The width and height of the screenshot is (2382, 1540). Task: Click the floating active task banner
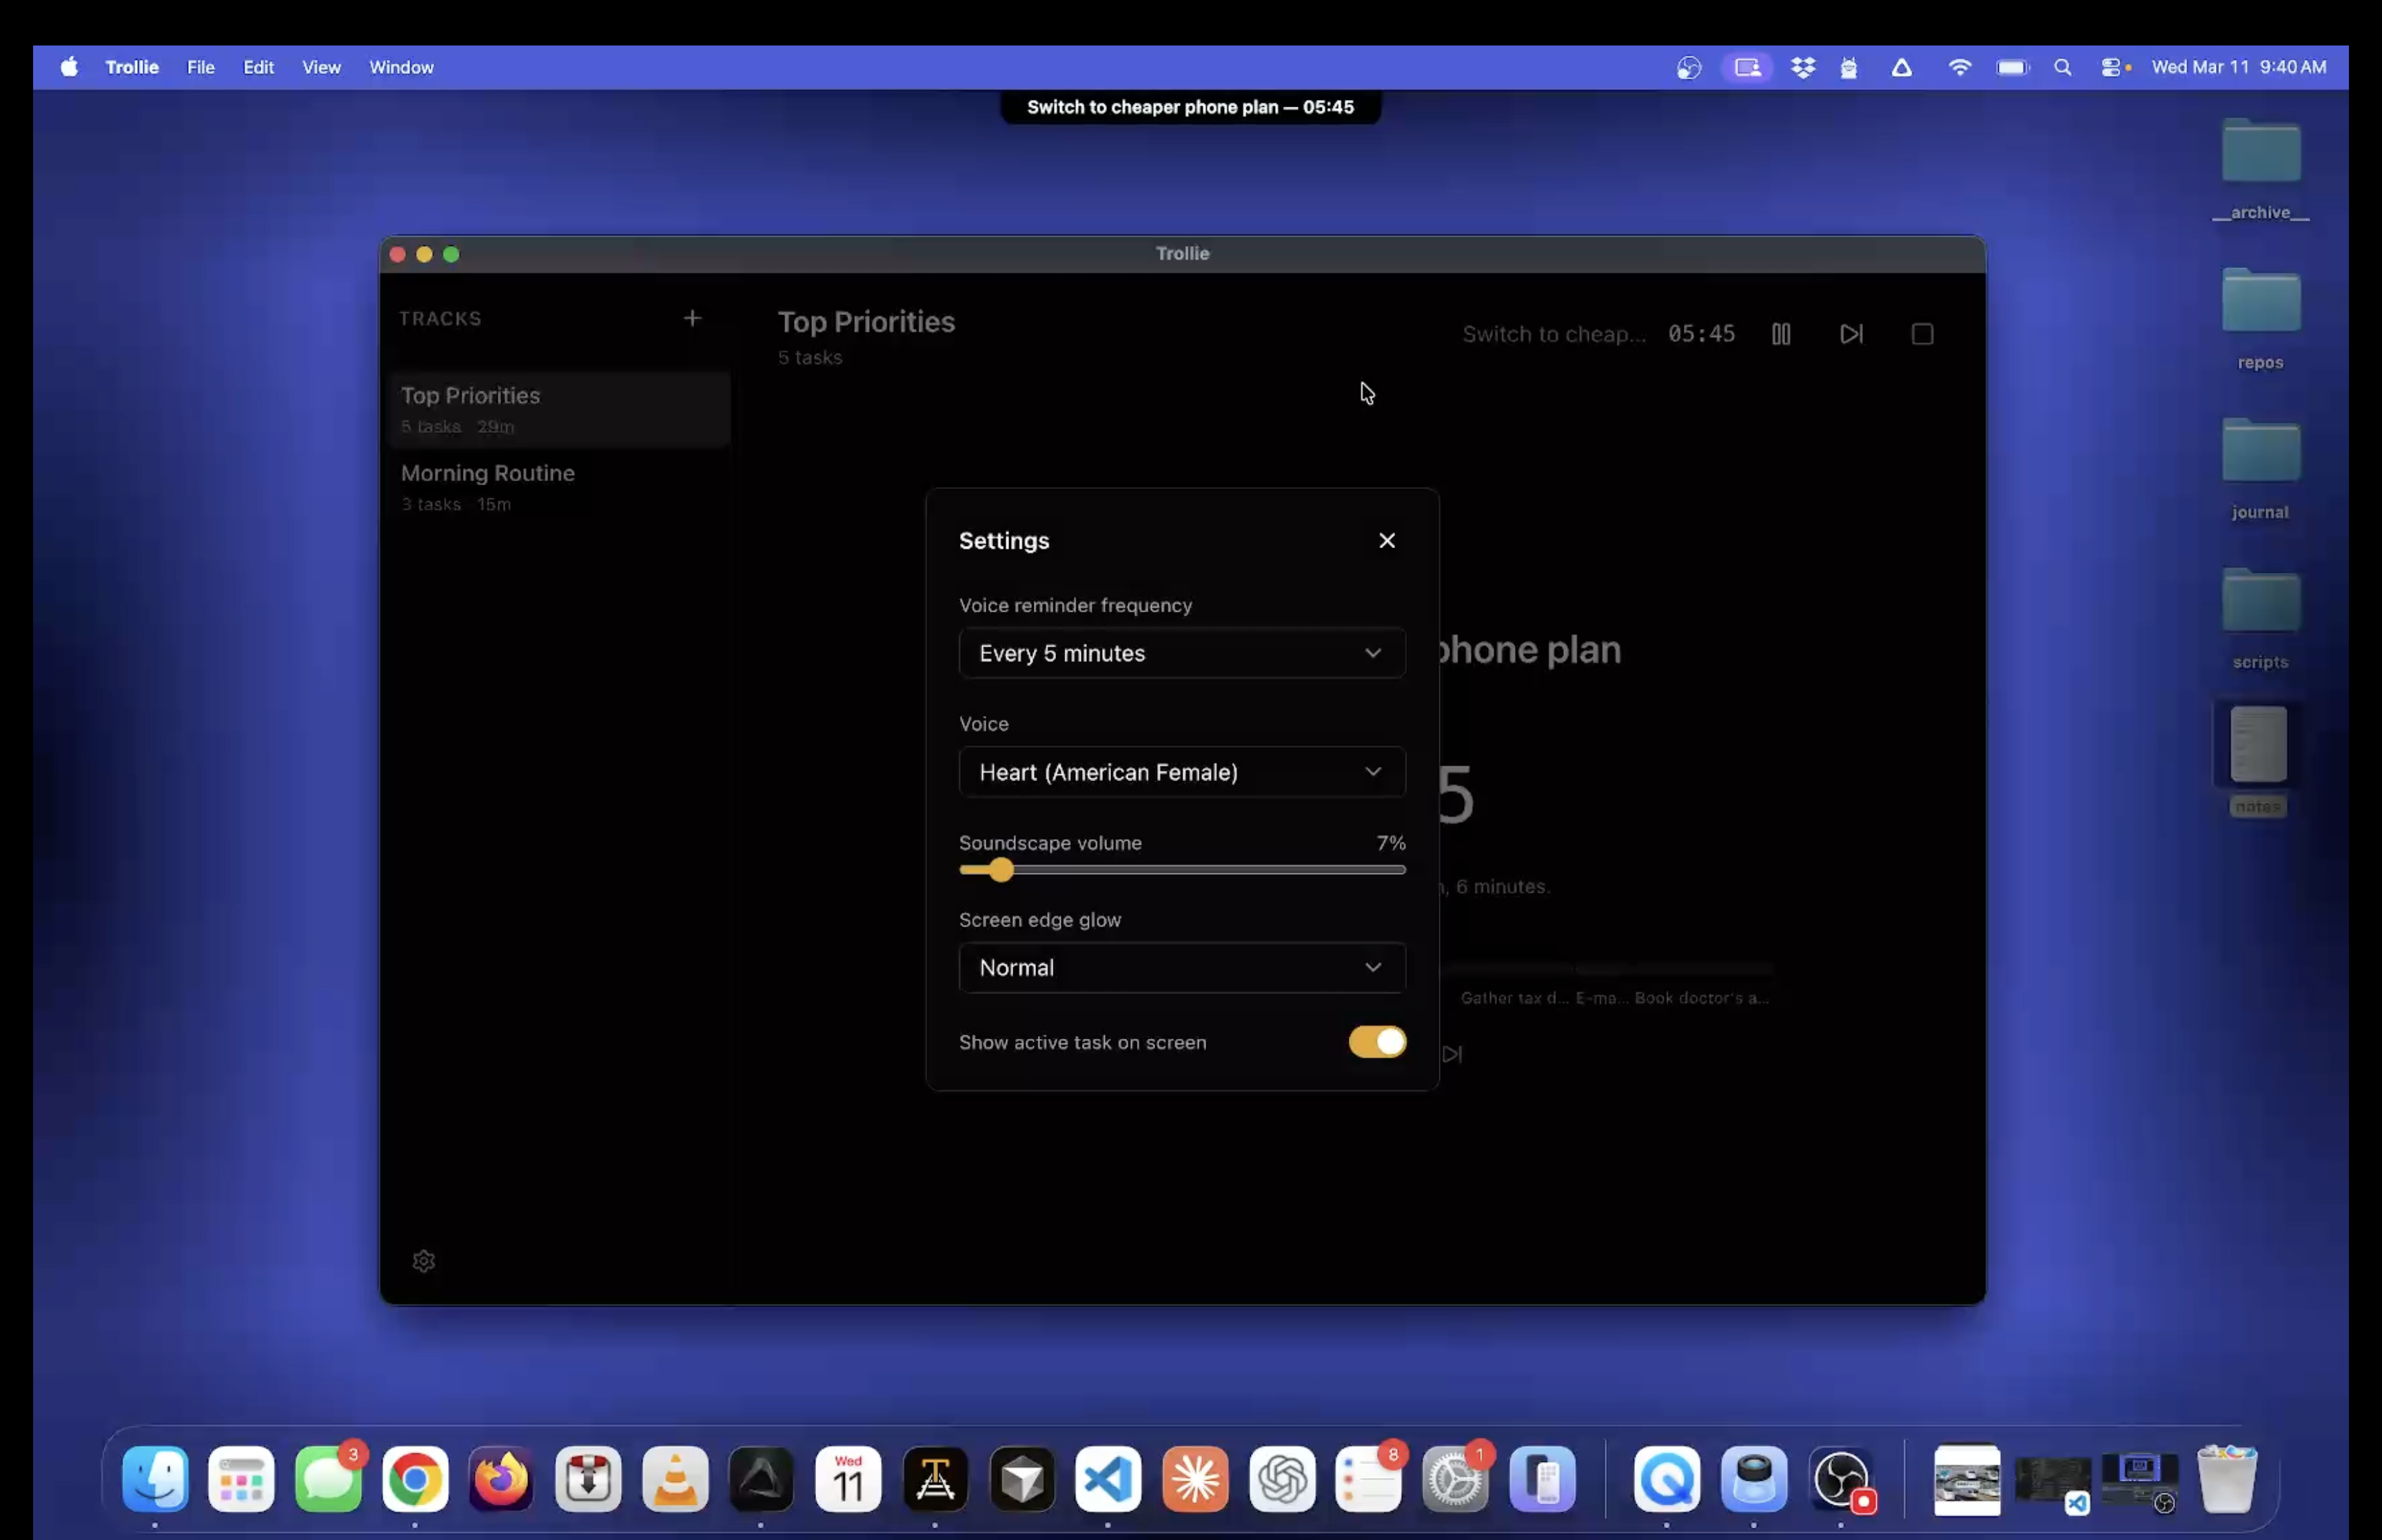point(1190,107)
